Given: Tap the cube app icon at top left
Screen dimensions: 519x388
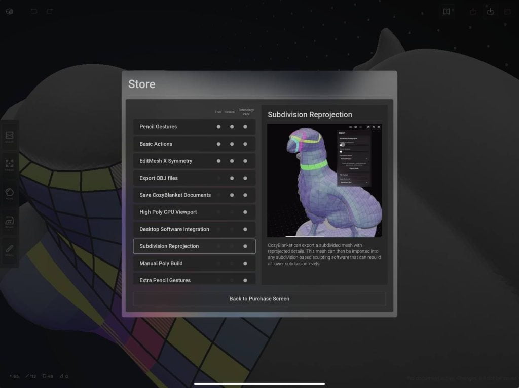Looking at the screenshot, I should point(10,11).
